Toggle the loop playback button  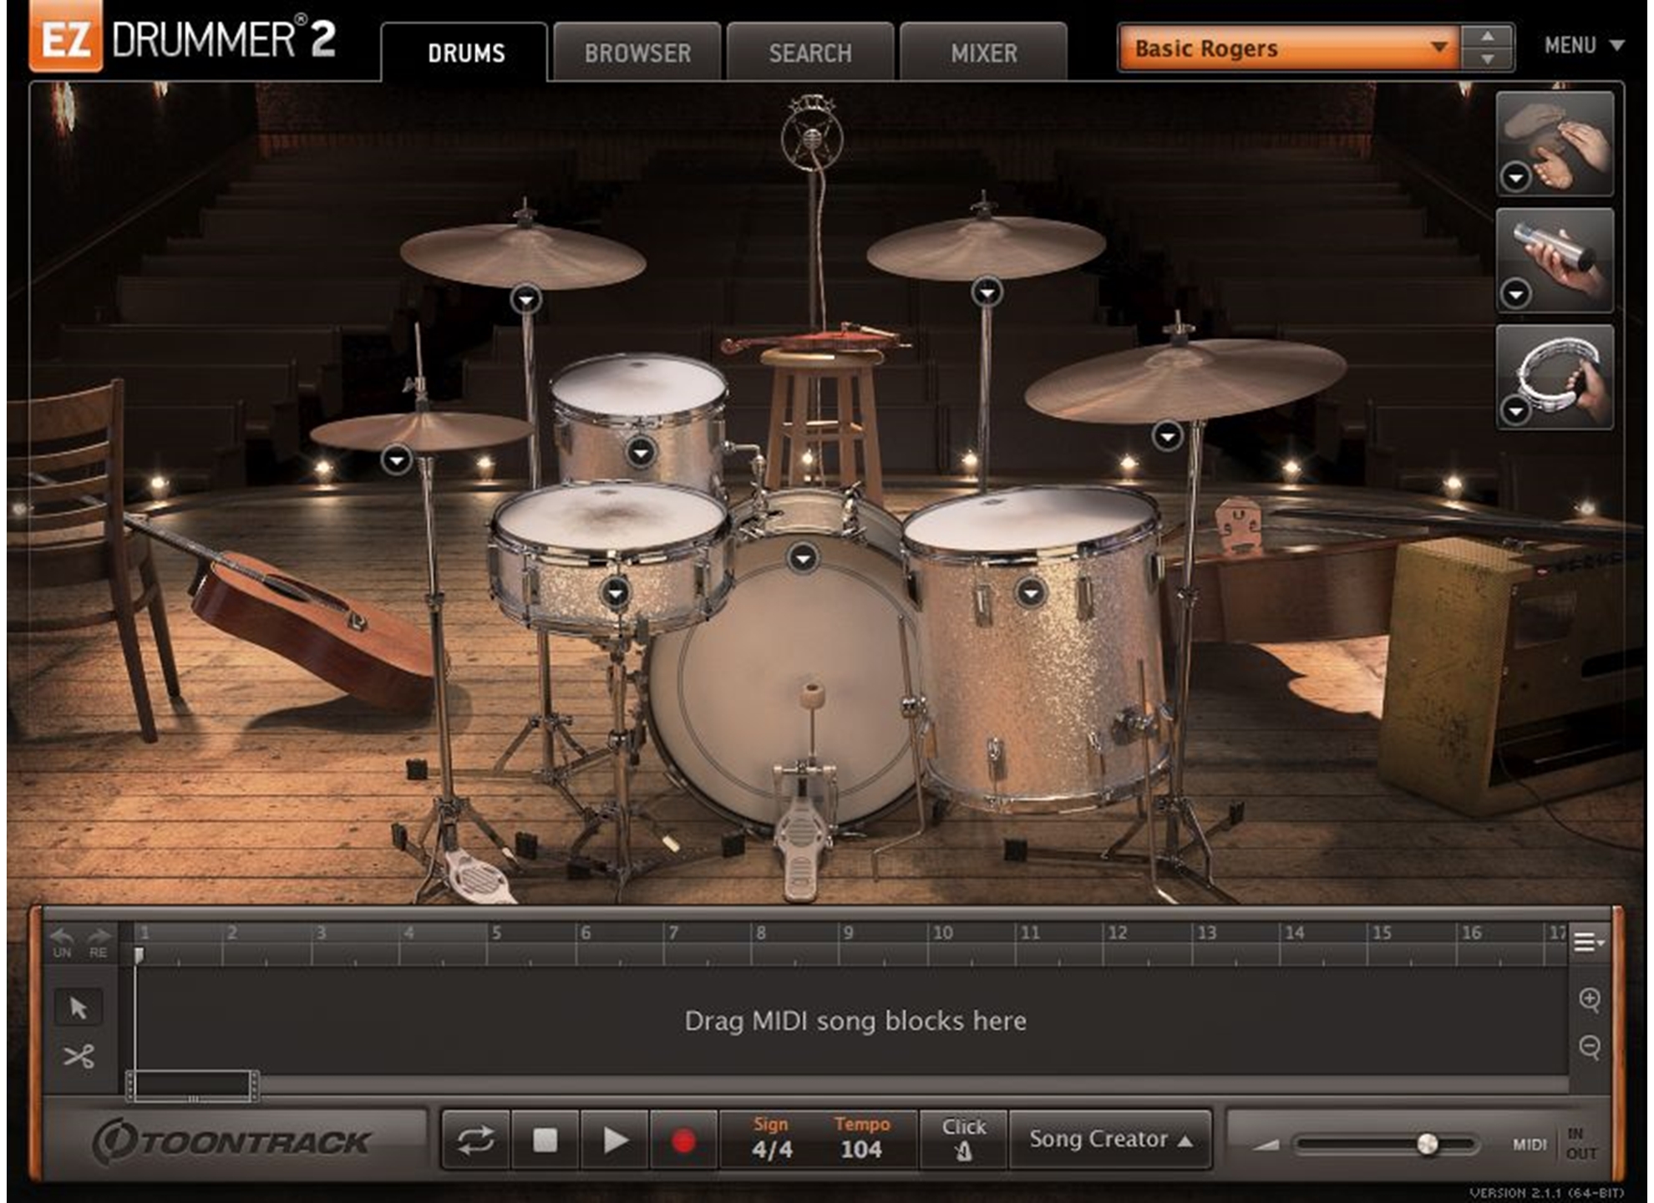tap(475, 1140)
